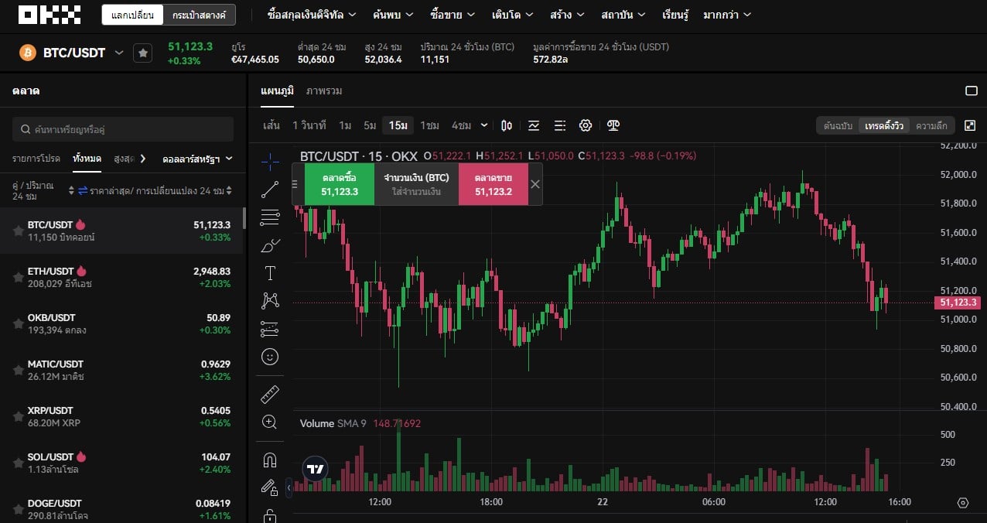Click the red ตลาดขาย sell button

tap(493, 184)
